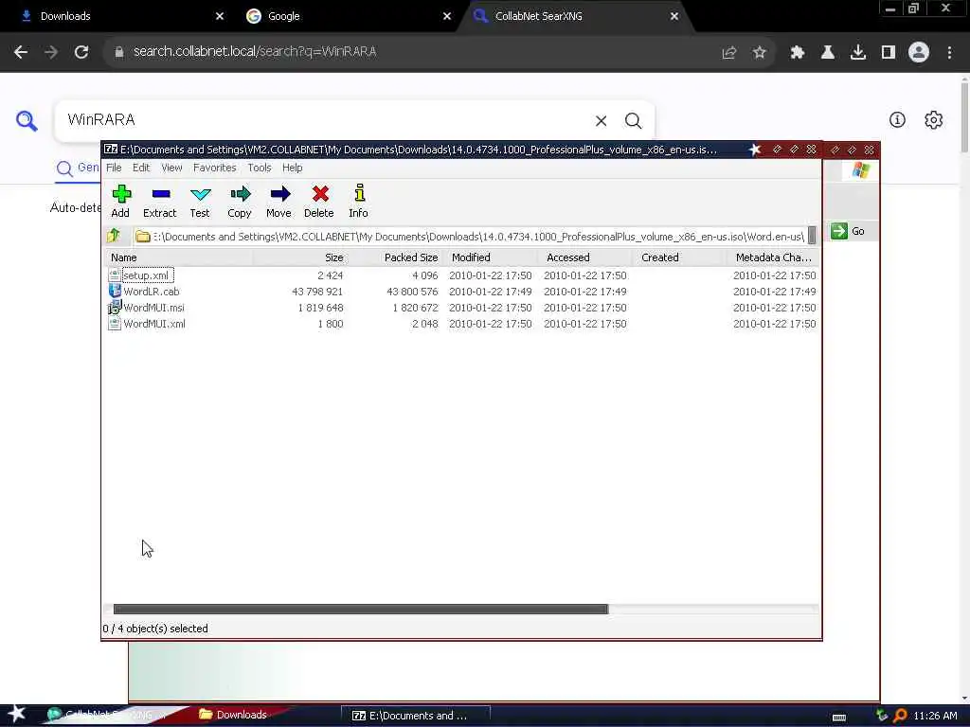Open the browser extensions puzzle icon
This screenshot has height=727, width=970.
pyautogui.click(x=797, y=53)
